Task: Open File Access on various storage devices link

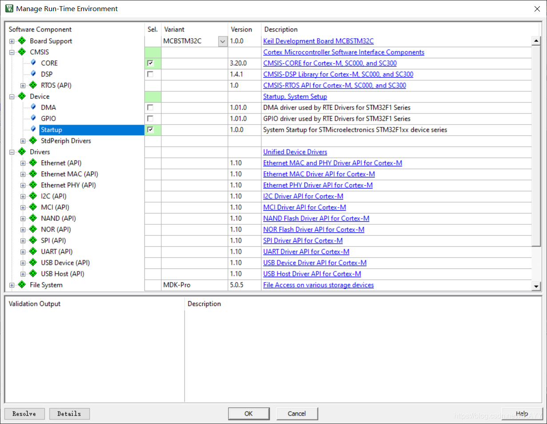Action: pyautogui.click(x=319, y=285)
